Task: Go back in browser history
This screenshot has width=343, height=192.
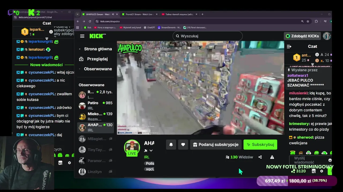Action: coord(78,21)
